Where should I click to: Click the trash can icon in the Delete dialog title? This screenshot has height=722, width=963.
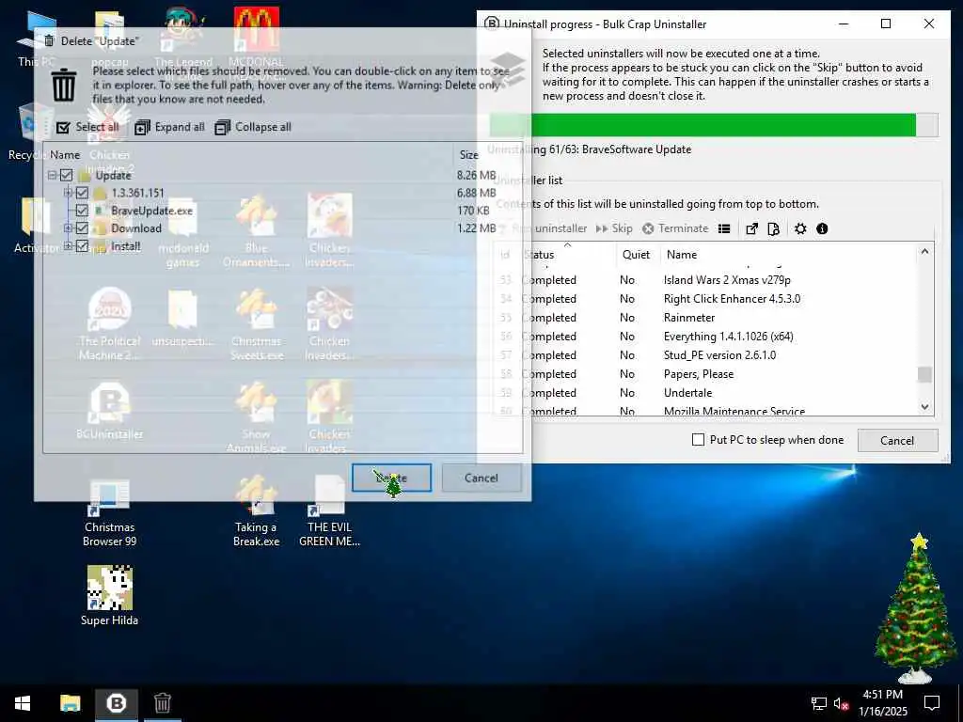(x=49, y=41)
